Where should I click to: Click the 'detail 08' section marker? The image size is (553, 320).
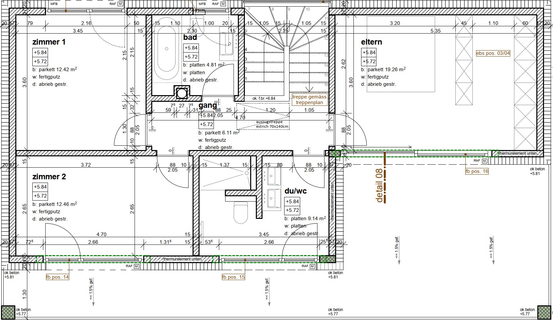tap(380, 186)
